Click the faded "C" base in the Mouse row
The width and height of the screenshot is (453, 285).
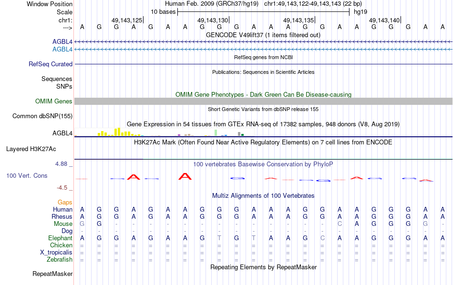tap(340, 224)
